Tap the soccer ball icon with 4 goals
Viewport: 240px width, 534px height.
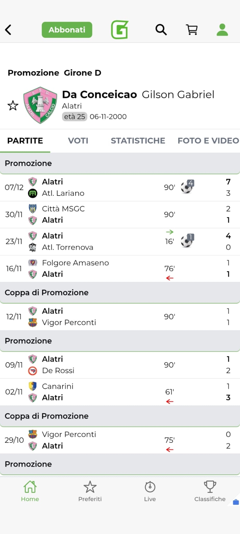coord(187,187)
